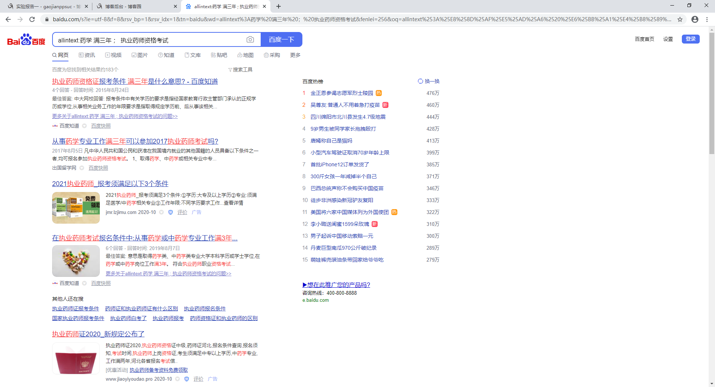Switch to the 地图 search category

[x=245, y=55]
